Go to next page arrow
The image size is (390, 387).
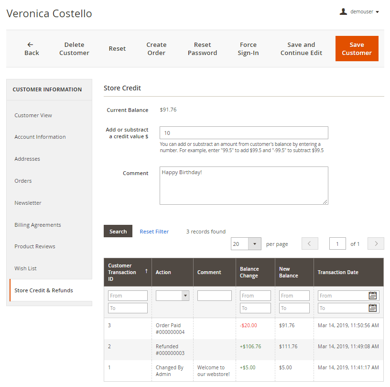(376, 244)
